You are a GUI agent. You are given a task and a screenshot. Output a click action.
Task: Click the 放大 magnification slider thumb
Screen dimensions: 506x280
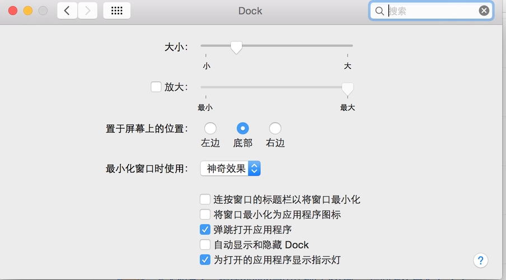click(348, 89)
